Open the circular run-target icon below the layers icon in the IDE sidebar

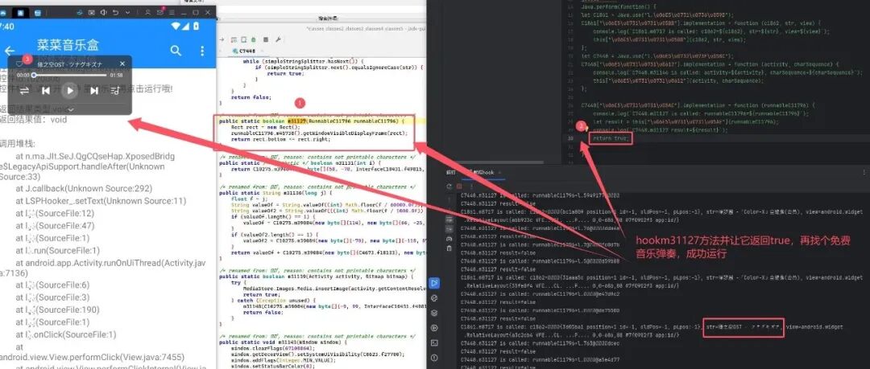[434, 328]
